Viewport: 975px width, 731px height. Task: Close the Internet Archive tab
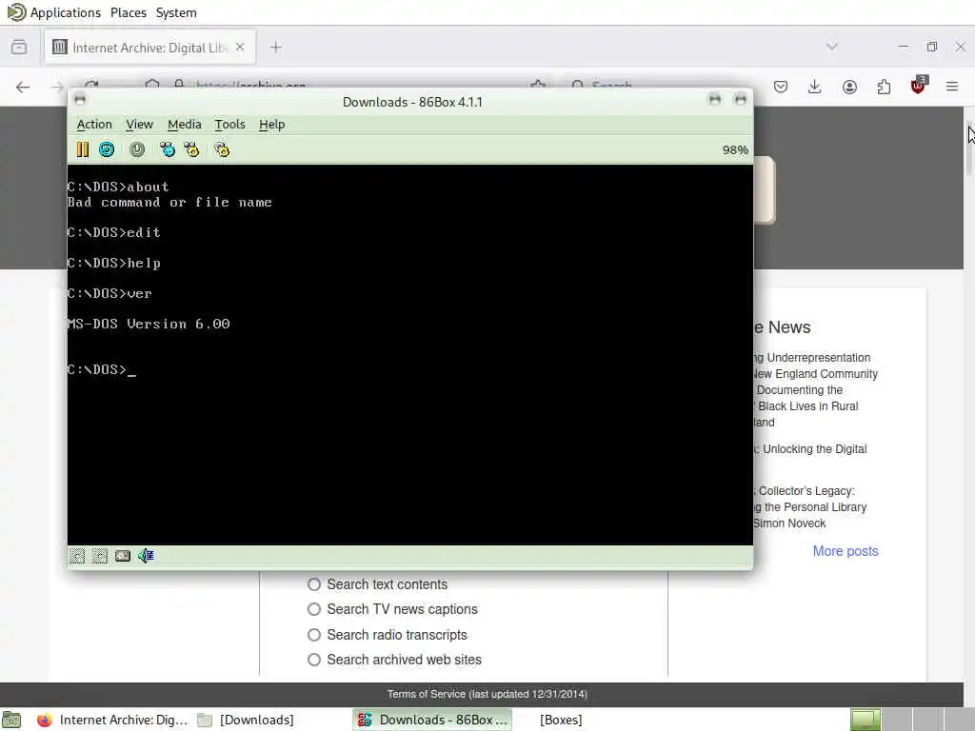(x=240, y=48)
